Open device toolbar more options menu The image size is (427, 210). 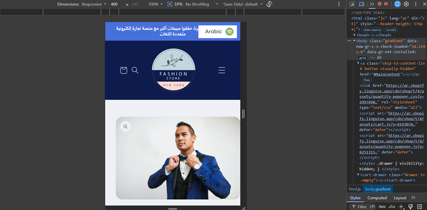339,4
